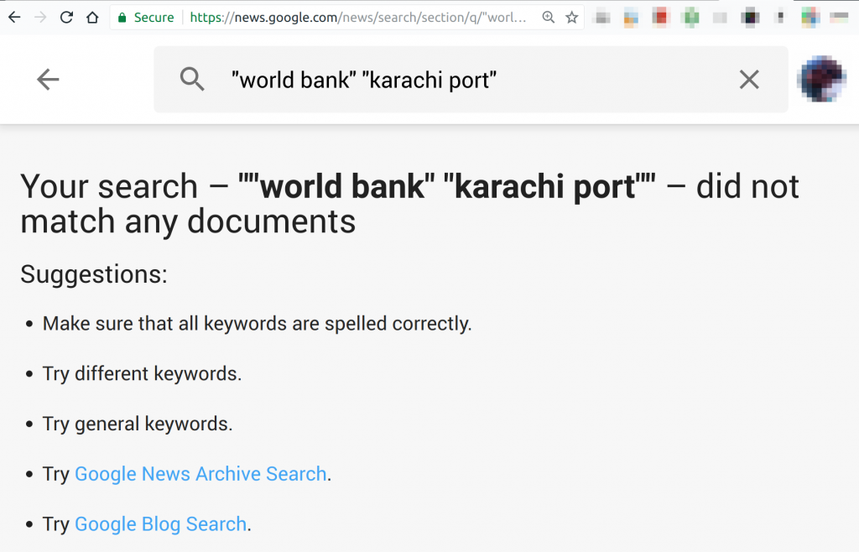The image size is (859, 552).
Task: Click the "Secure" label in address bar
Action: tap(154, 18)
